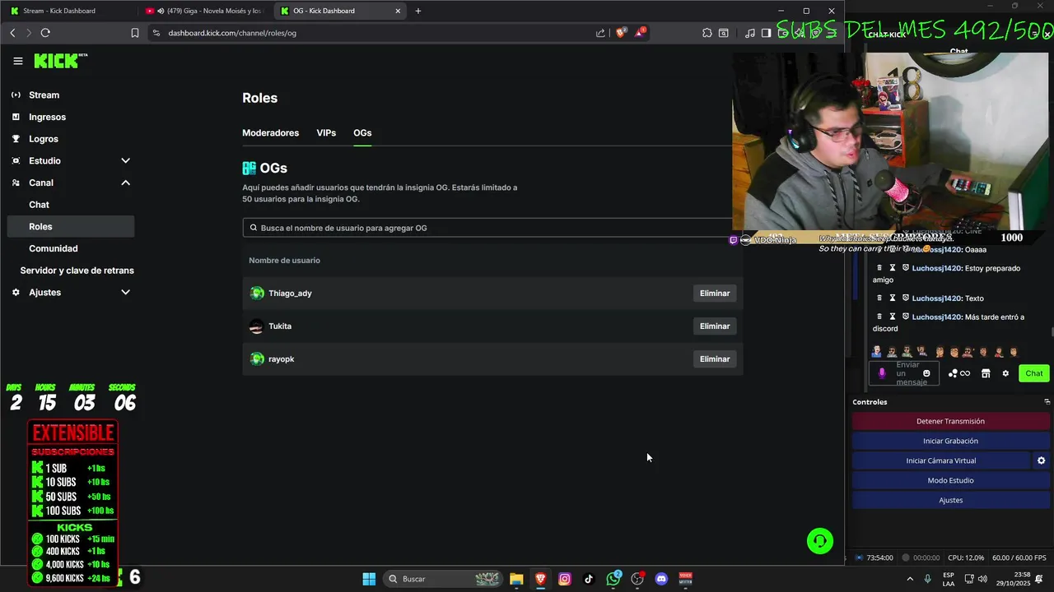This screenshot has width=1054, height=592.
Task: Switch to the VIPs tab
Action: (326, 132)
